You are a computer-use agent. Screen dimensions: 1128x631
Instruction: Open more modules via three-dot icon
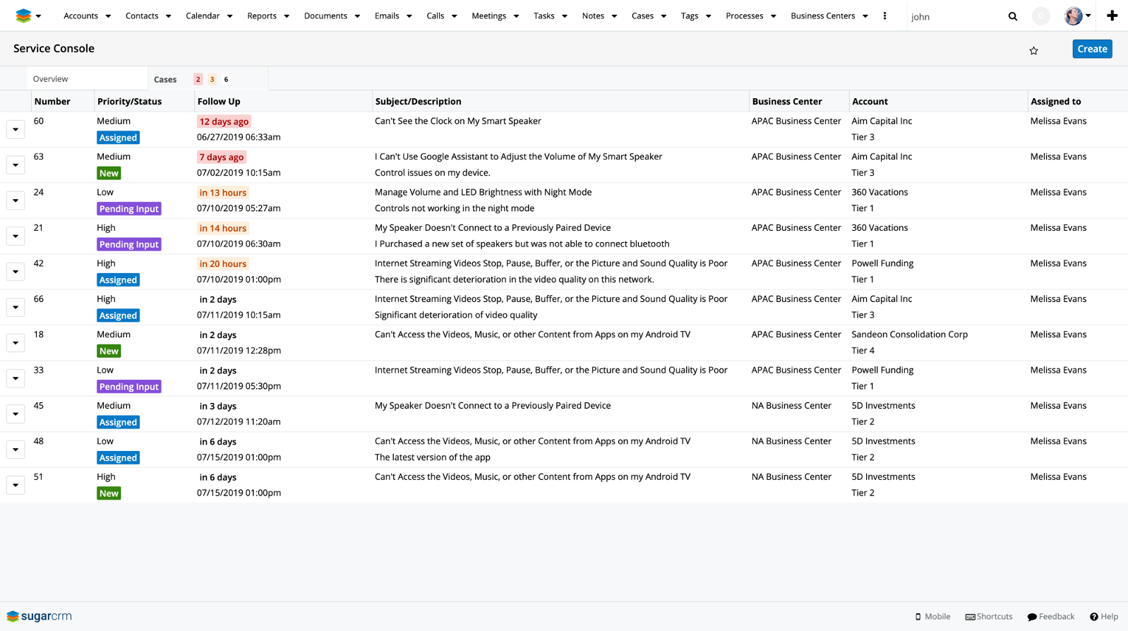884,16
